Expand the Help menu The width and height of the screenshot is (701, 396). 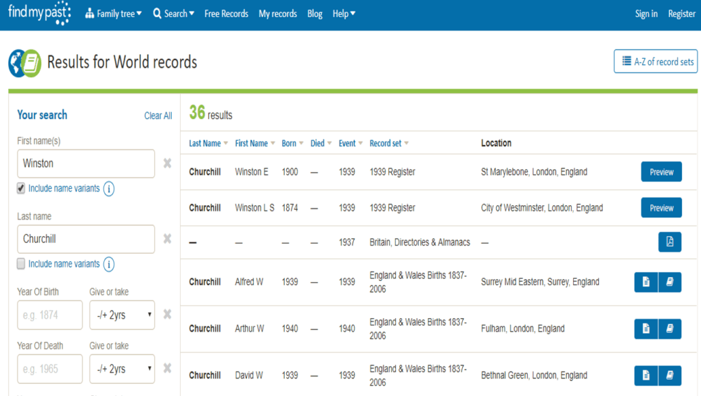[344, 14]
